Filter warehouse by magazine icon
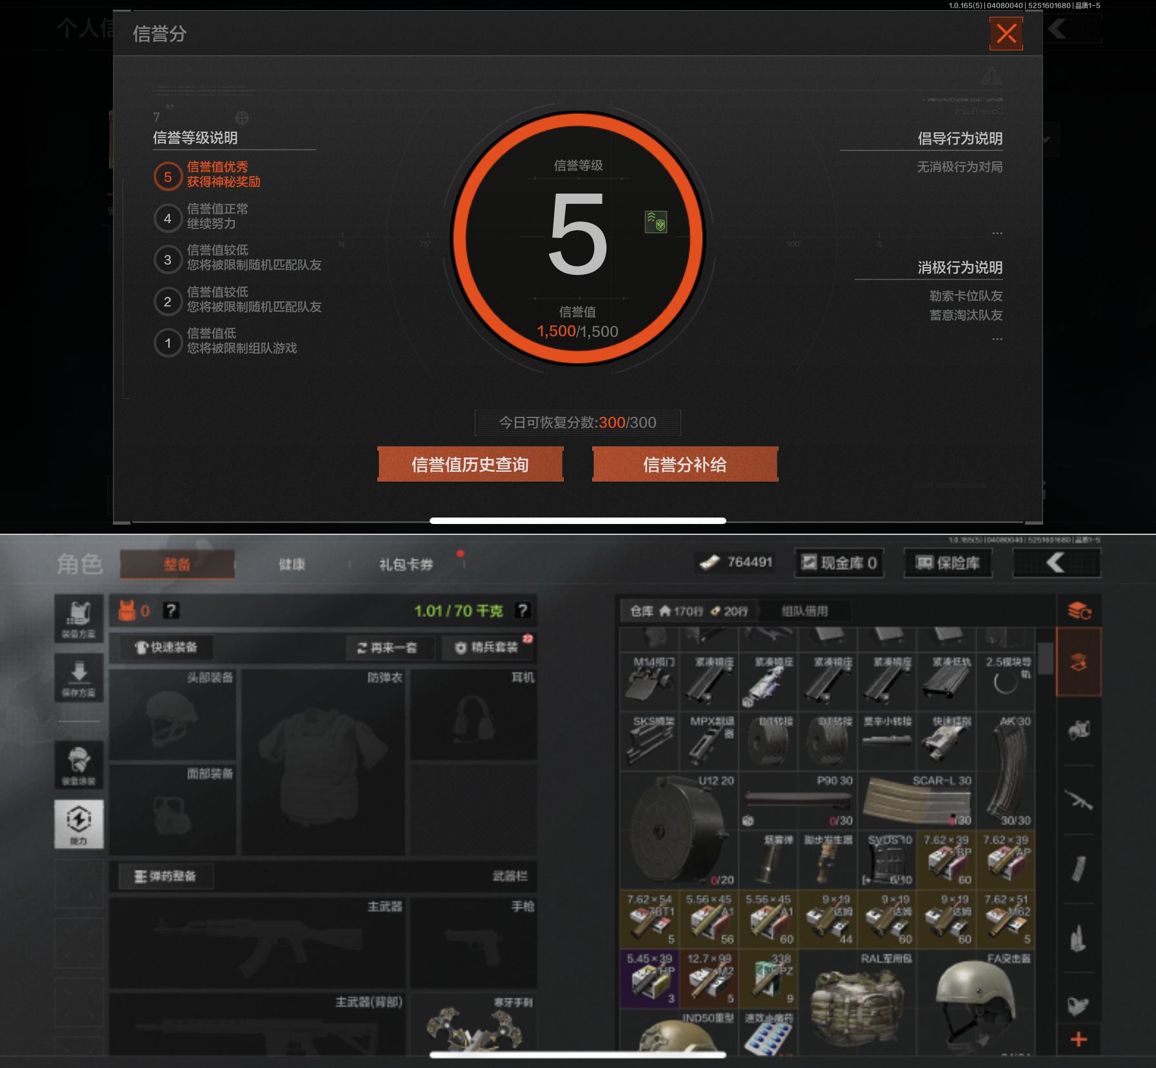The height and width of the screenshot is (1068, 1156). click(x=1078, y=869)
